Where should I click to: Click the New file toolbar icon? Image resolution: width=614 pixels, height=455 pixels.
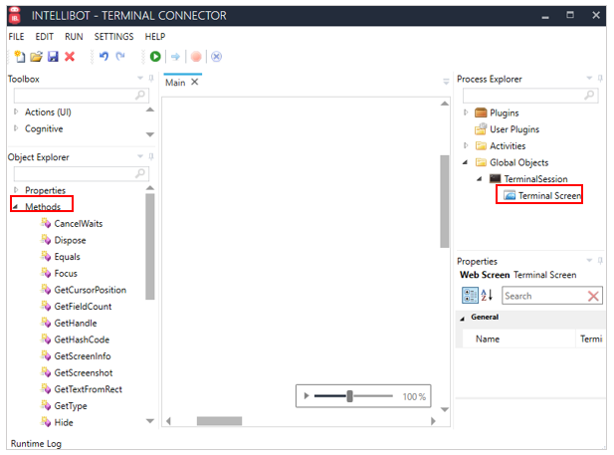click(19, 57)
